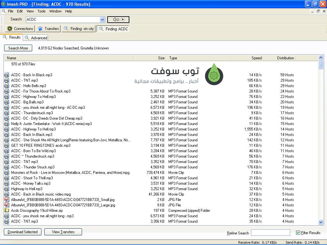The height and width of the screenshot is (245, 327).
Task: Click the icon of ACDC - Thunder Struck.mp3
Action: coord(6,167)
